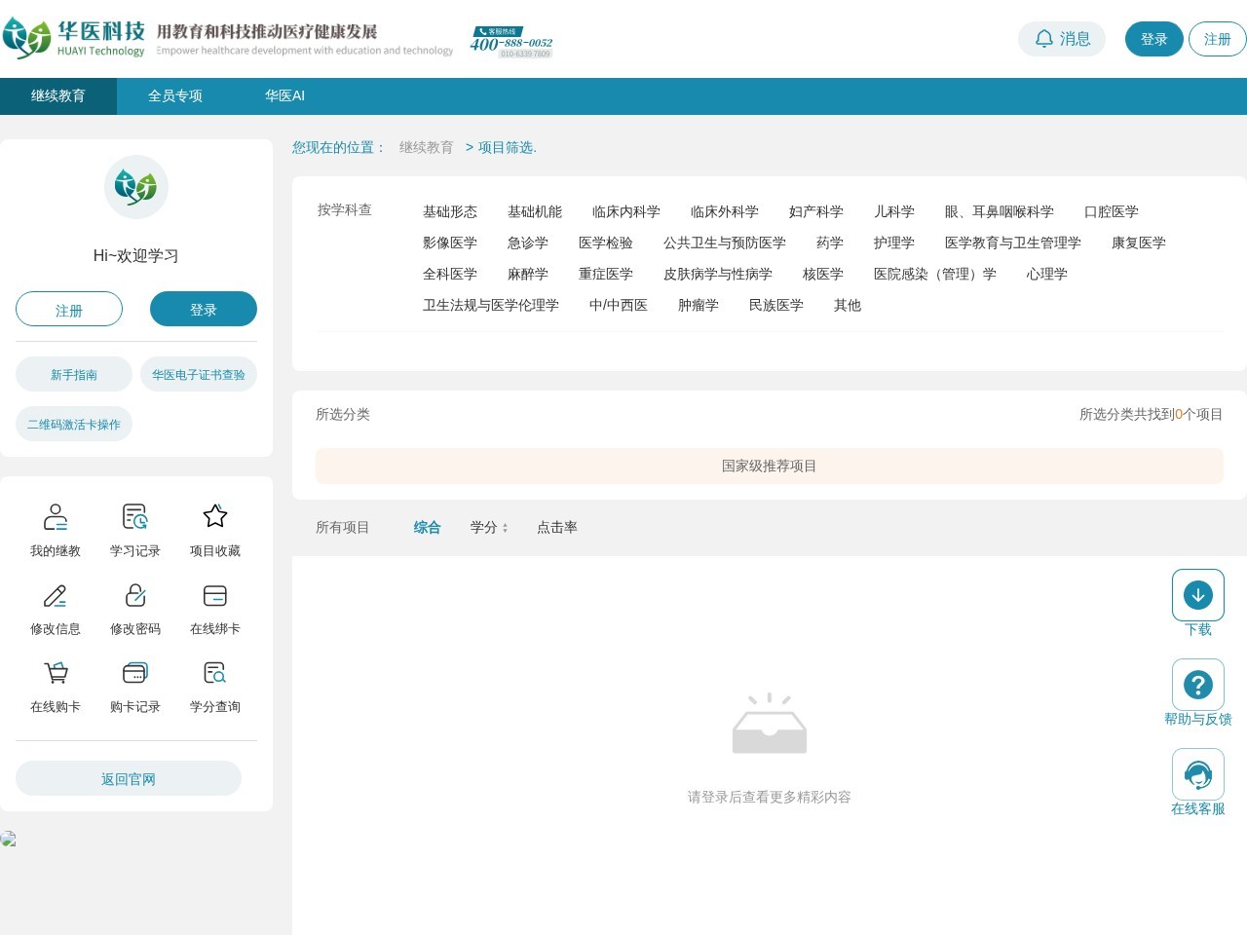Click the 登录 button in sidebar

click(204, 309)
